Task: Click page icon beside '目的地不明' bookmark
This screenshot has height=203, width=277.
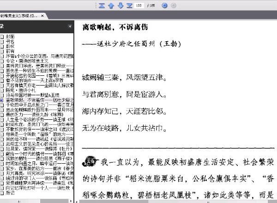Action: click(2, 139)
